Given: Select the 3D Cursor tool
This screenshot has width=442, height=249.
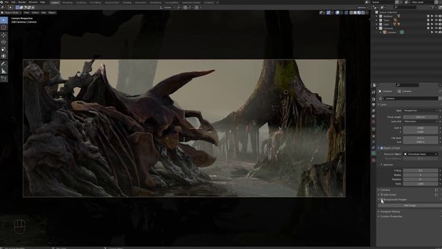Looking at the screenshot, I should coord(3,28).
